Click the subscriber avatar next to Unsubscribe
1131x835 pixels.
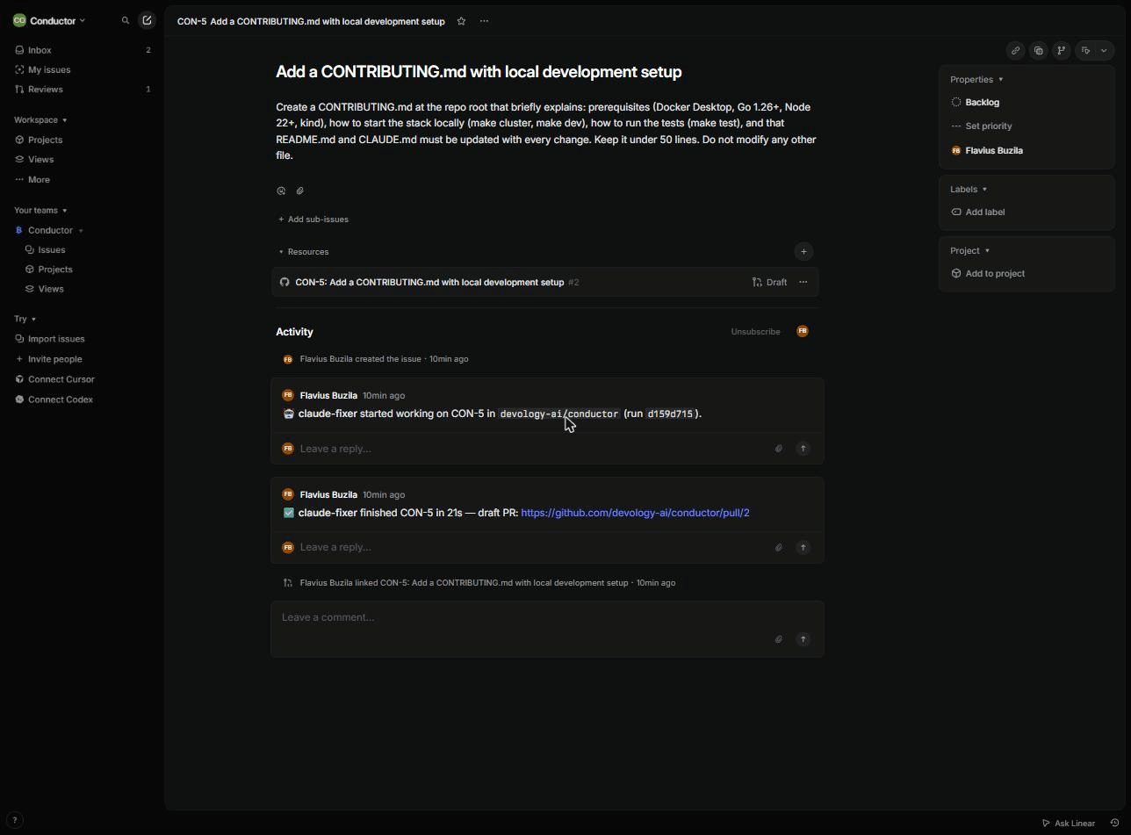[x=803, y=331]
